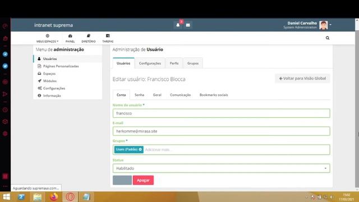359x202 pixels.
Task: Open the Tarefas tasks icon
Action: (108, 38)
